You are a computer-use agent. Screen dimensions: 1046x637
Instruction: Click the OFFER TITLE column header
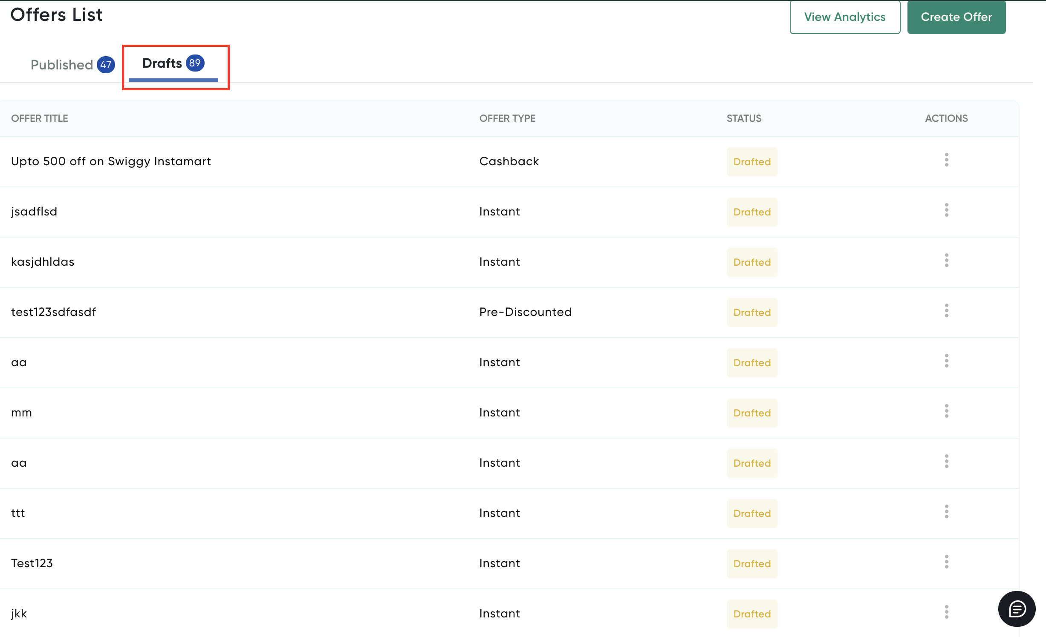point(40,118)
